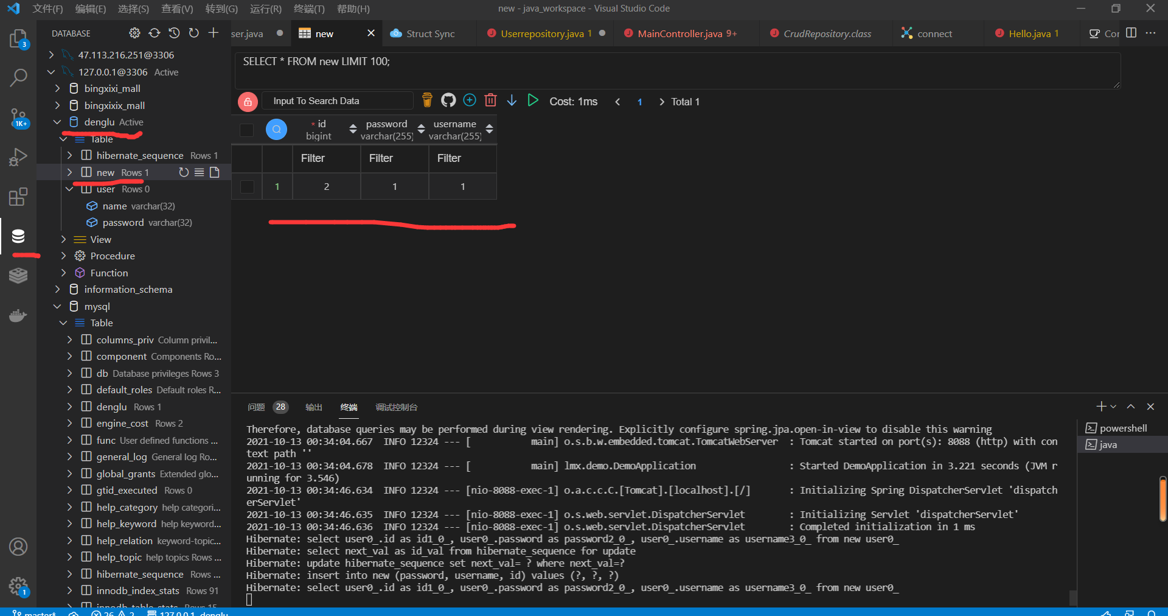Expand the Procedure node

point(63,256)
